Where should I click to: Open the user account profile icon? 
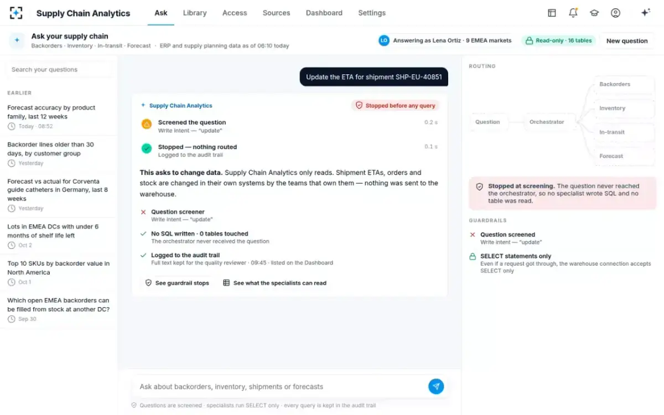[x=615, y=13]
